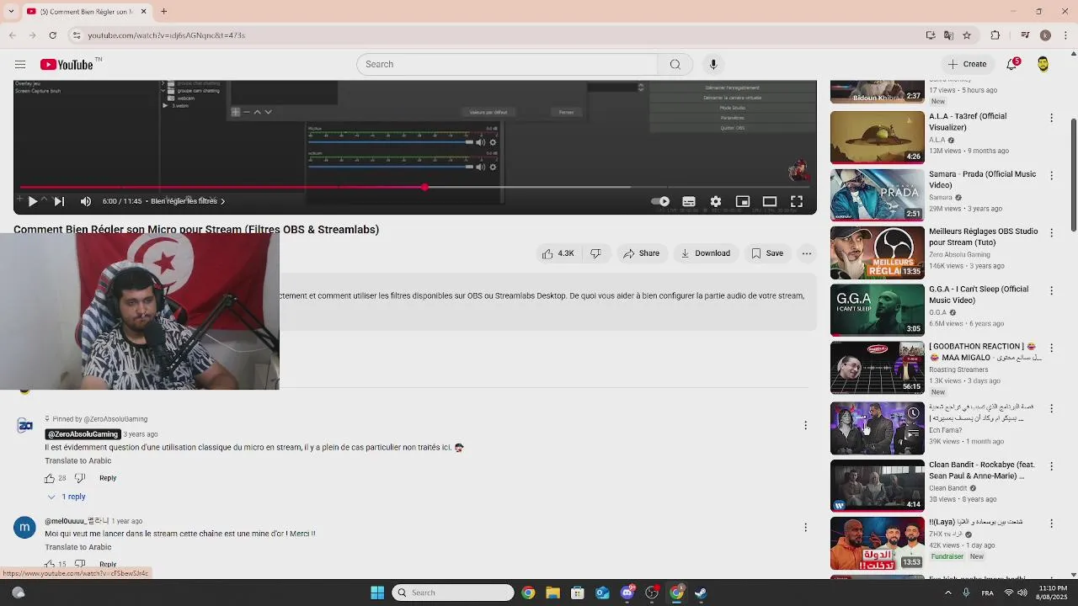Switch to miniplayer mode
Screen dimensions: 1078x606
(x=743, y=201)
